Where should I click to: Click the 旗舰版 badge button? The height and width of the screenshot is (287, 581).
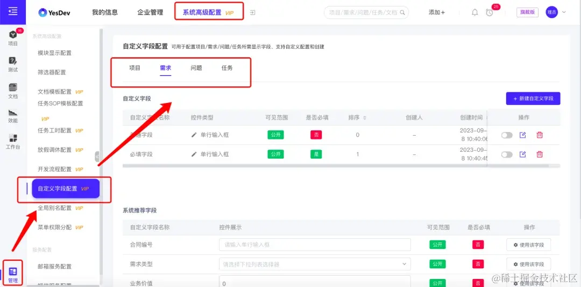527,12
